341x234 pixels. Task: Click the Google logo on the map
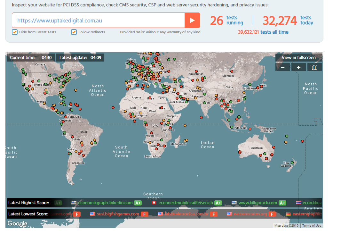pos(17,223)
